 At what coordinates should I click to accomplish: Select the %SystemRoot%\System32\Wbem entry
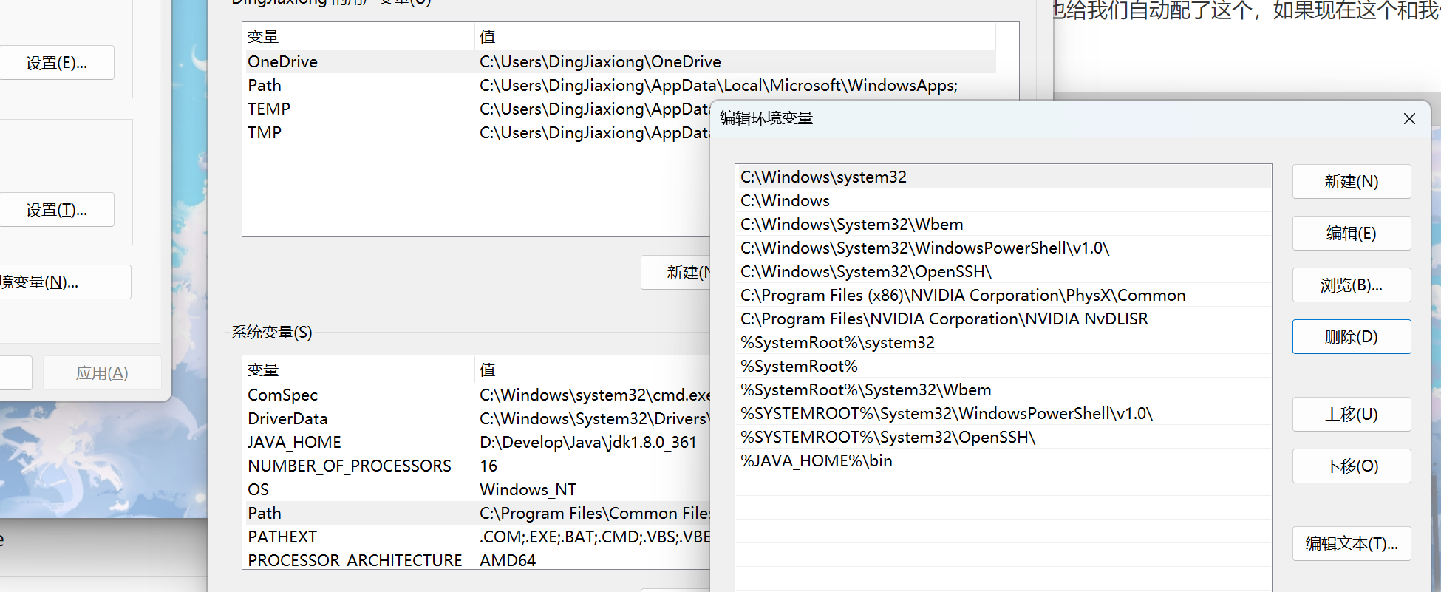click(1004, 389)
